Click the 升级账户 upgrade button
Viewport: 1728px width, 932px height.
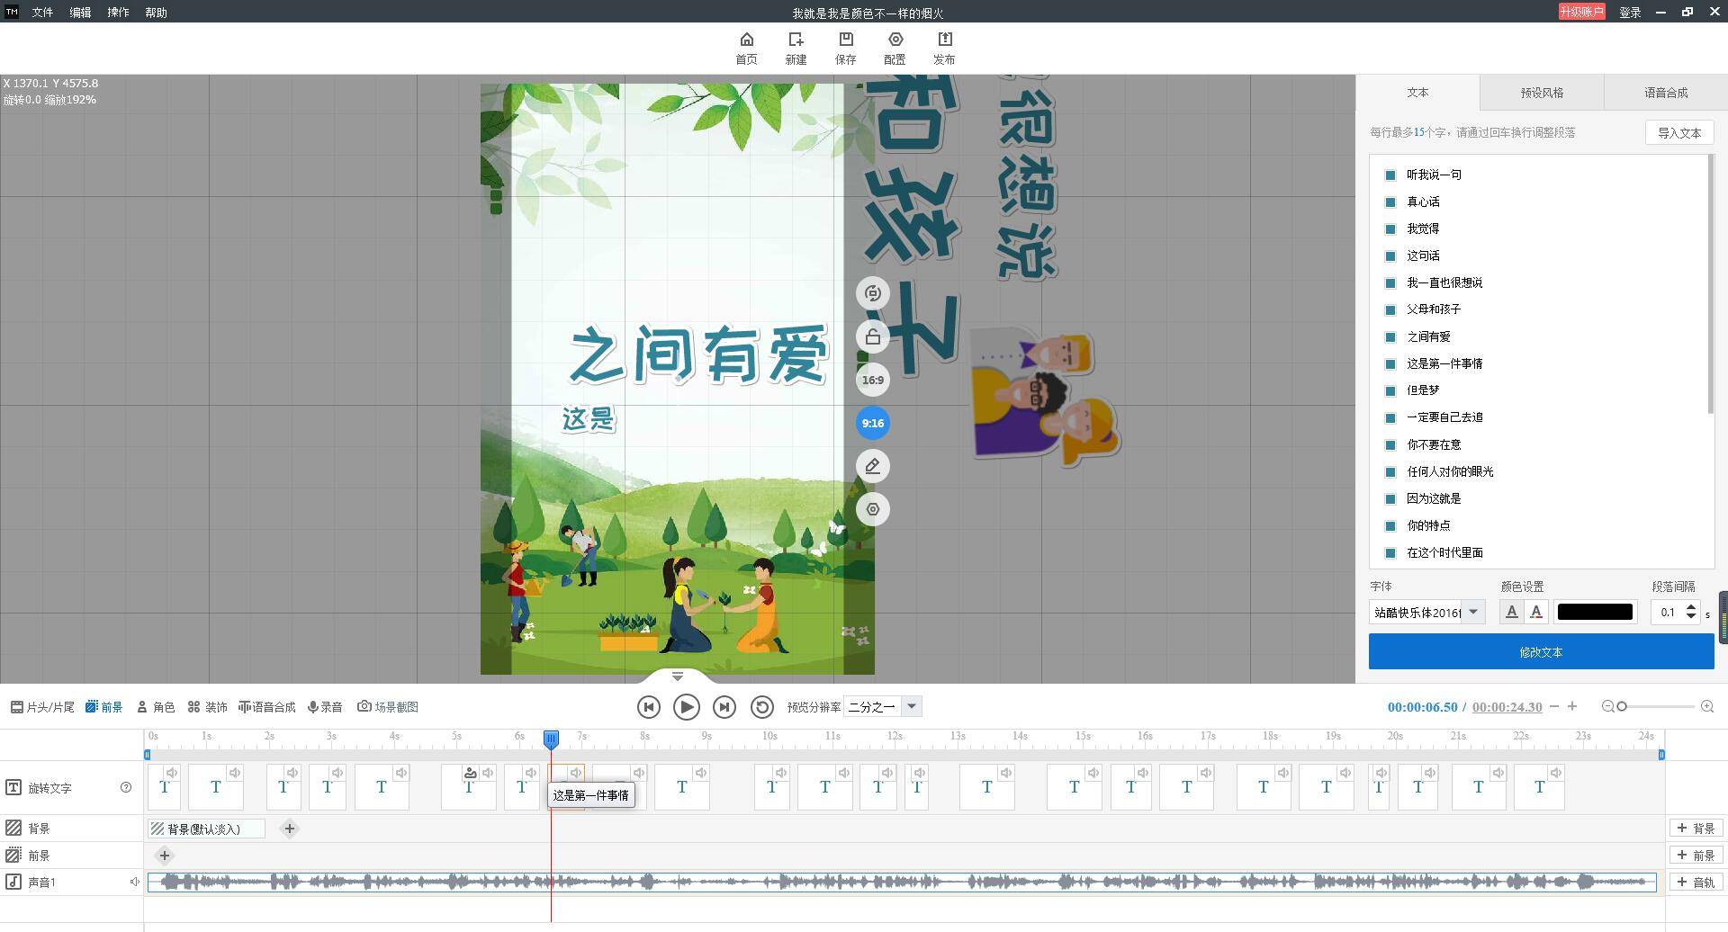pyautogui.click(x=1581, y=12)
